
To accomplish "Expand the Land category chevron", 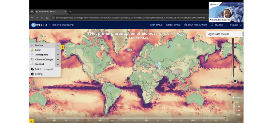I will tap(58, 50).
